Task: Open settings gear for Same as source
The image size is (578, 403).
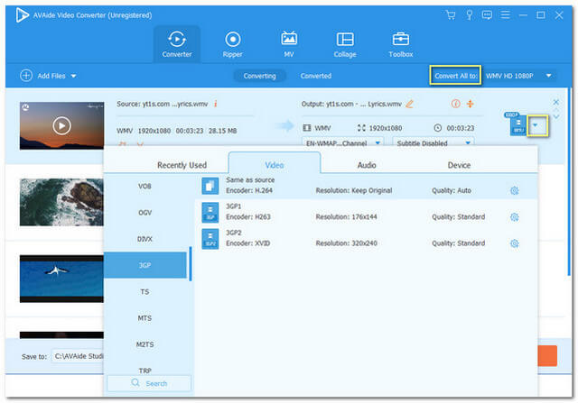Action: click(514, 190)
